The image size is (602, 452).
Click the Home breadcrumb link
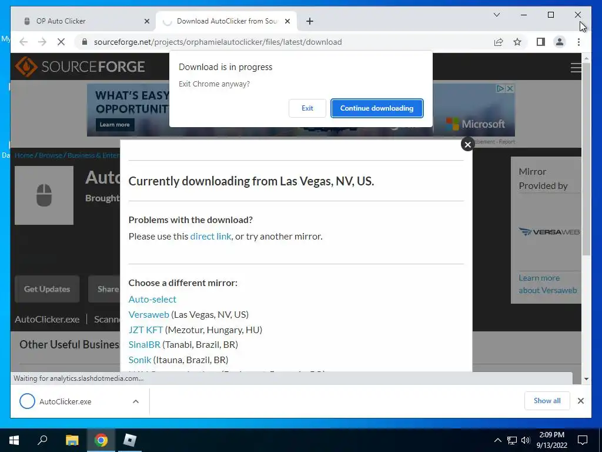pos(24,155)
